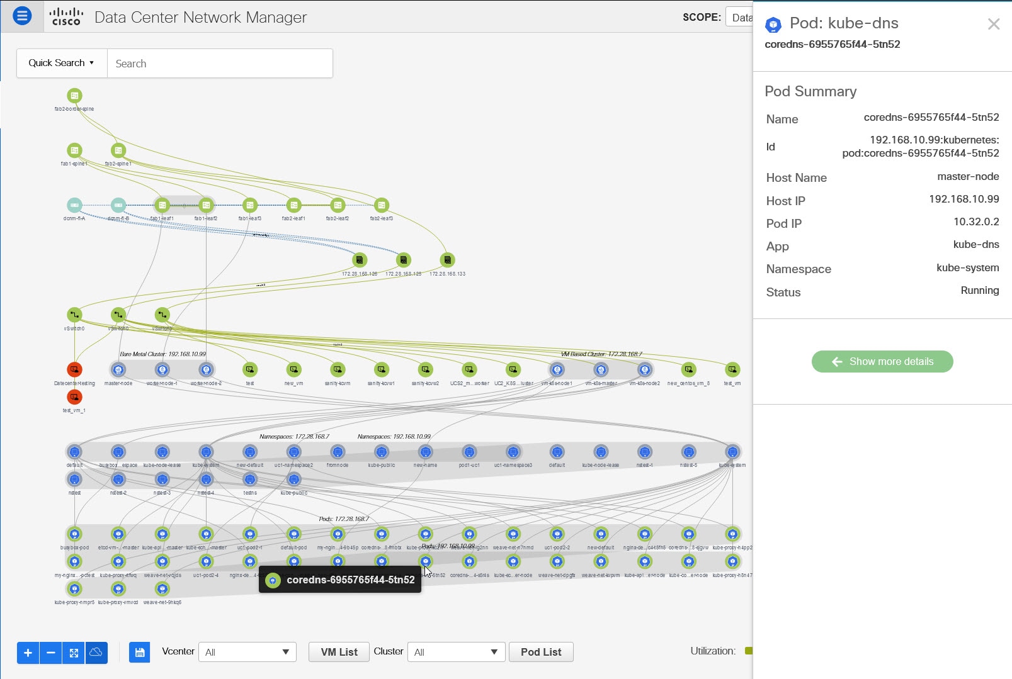Click the pod hexagon icon in panel header
Image resolution: width=1012 pixels, height=679 pixels.
(x=773, y=25)
